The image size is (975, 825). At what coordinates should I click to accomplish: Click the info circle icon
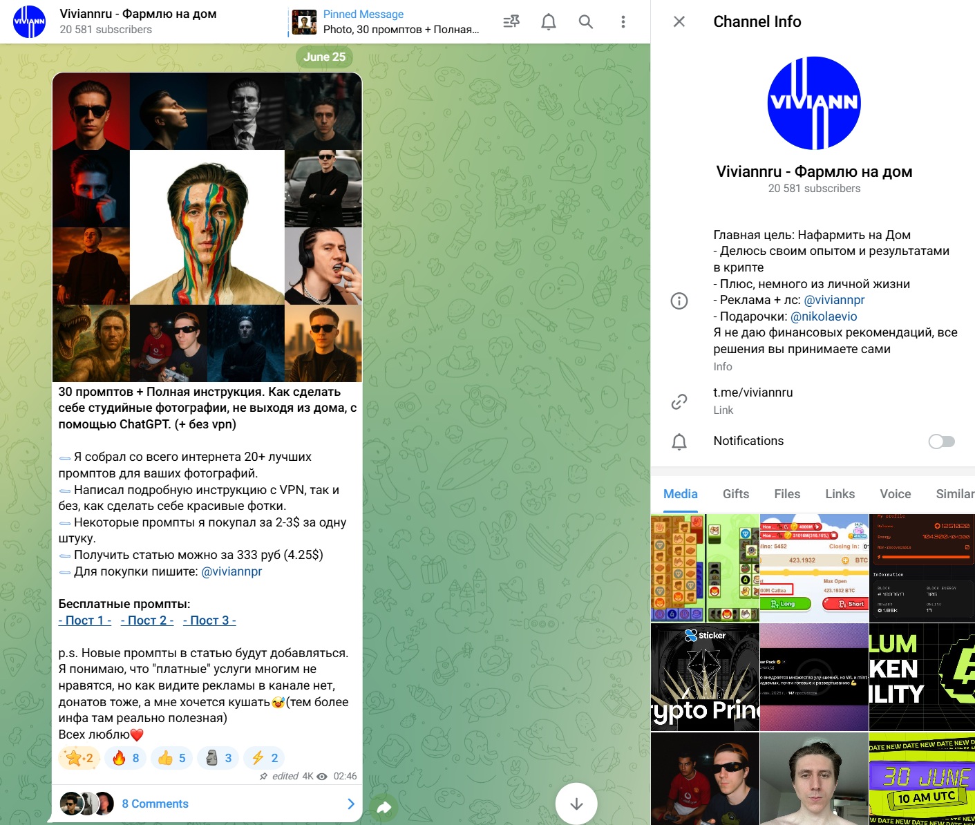click(x=679, y=301)
